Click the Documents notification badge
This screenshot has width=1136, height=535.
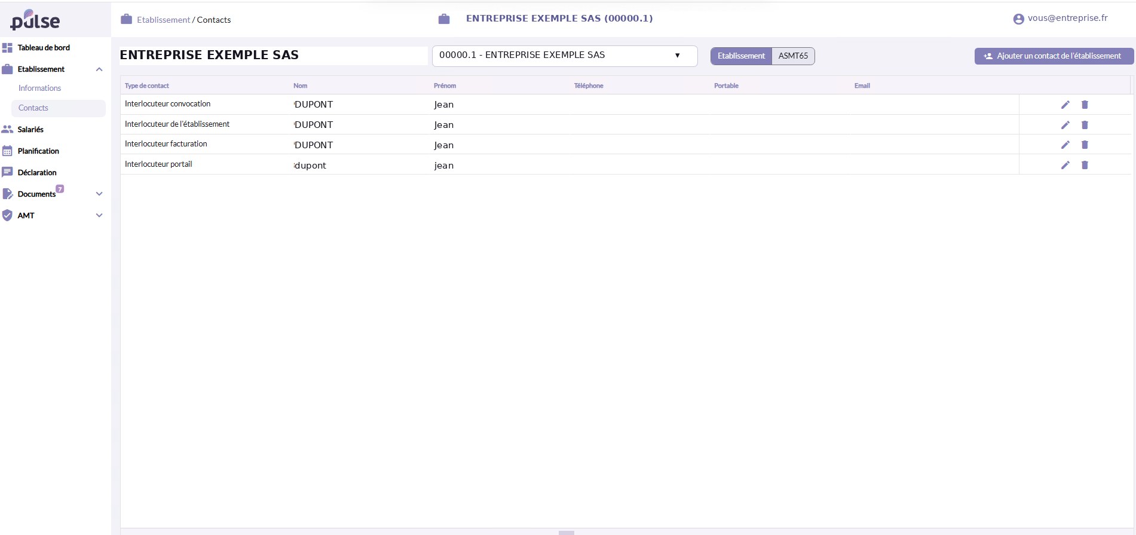pos(60,189)
